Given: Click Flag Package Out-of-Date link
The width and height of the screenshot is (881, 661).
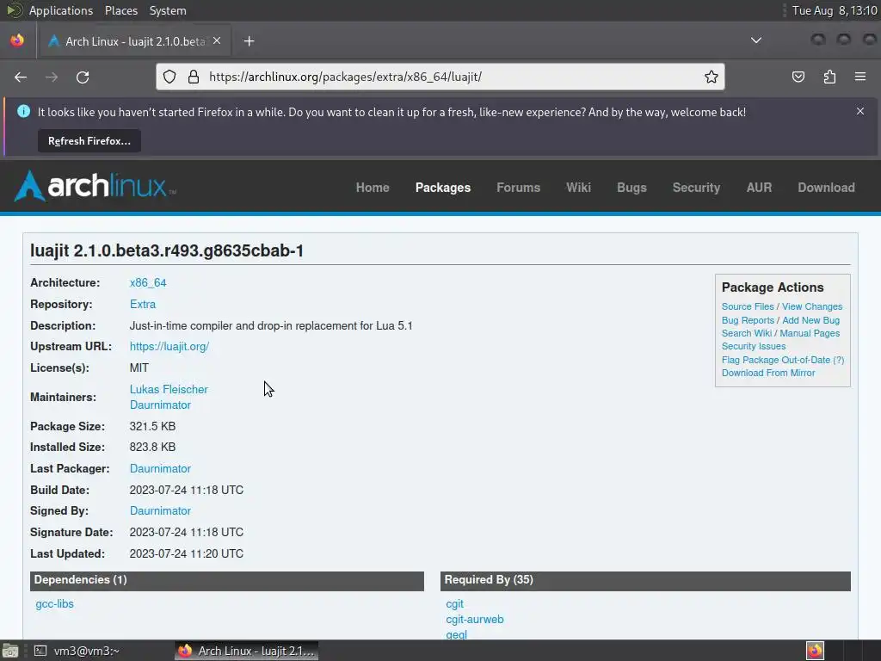Looking at the screenshot, I should tap(776, 360).
